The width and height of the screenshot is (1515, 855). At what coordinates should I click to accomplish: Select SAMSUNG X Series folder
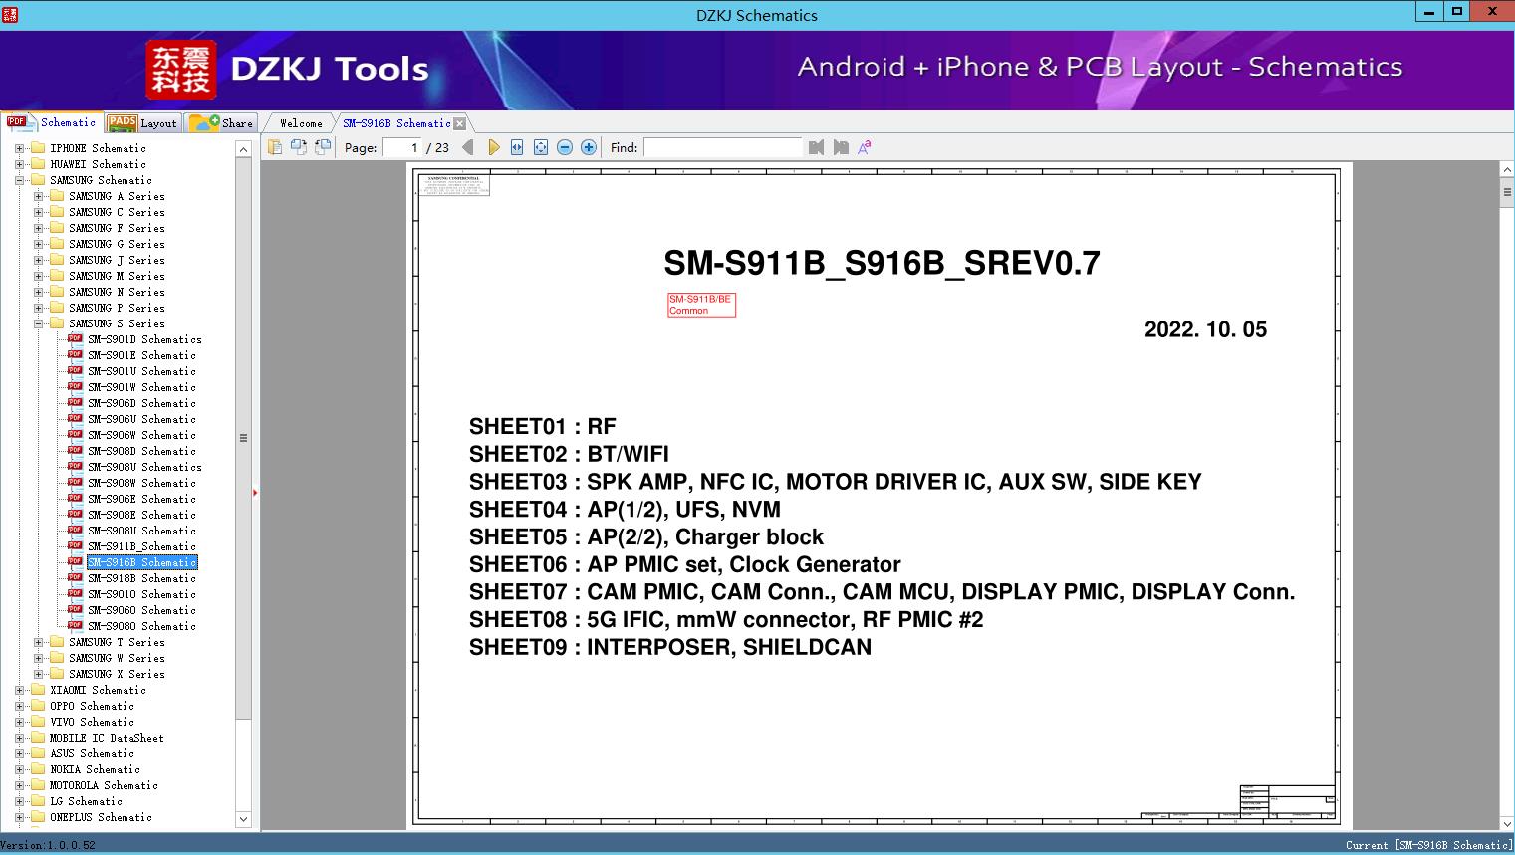pyautogui.click(x=117, y=674)
